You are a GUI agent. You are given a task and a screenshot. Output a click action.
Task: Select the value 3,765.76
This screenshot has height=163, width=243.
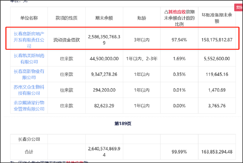pyautogui.click(x=217, y=106)
